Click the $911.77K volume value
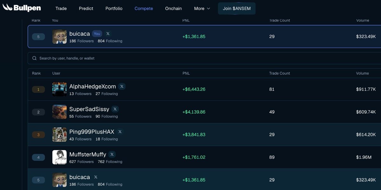Screen dimensions: 381x190 (x=366, y=89)
